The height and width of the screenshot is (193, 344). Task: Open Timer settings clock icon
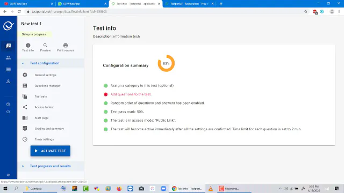(x=25, y=139)
